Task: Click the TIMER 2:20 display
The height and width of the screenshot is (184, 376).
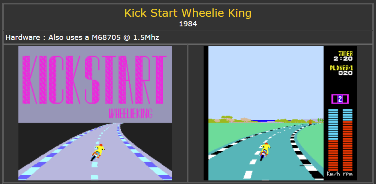Action: pyautogui.click(x=343, y=56)
